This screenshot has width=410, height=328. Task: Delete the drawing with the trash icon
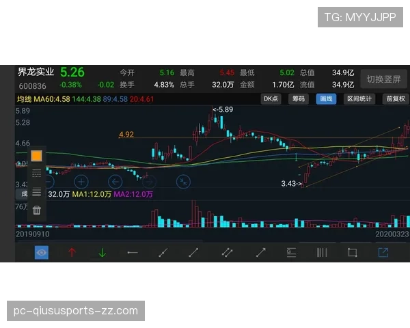pos(37,210)
